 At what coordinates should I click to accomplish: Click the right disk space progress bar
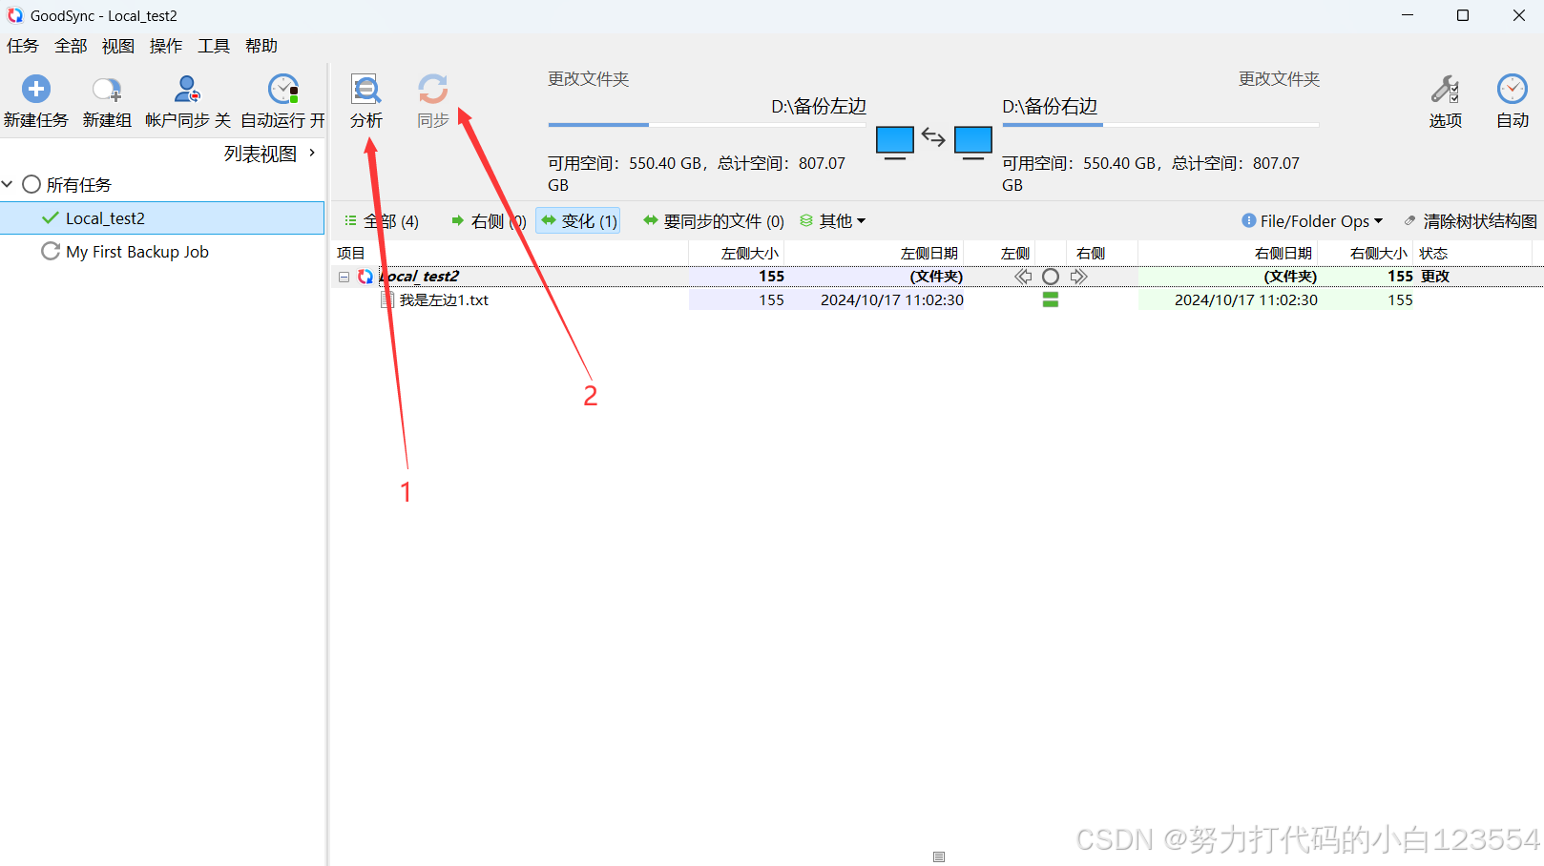coord(1160,125)
